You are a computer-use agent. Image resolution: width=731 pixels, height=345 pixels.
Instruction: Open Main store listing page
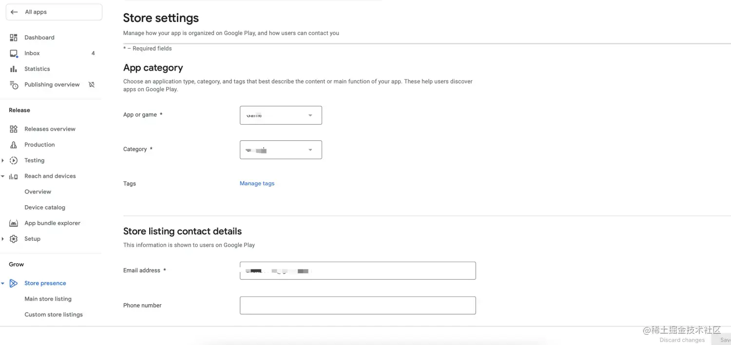coord(48,299)
